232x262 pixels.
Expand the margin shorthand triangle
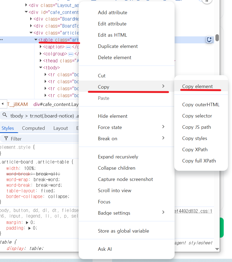pyautogui.click(x=27, y=222)
